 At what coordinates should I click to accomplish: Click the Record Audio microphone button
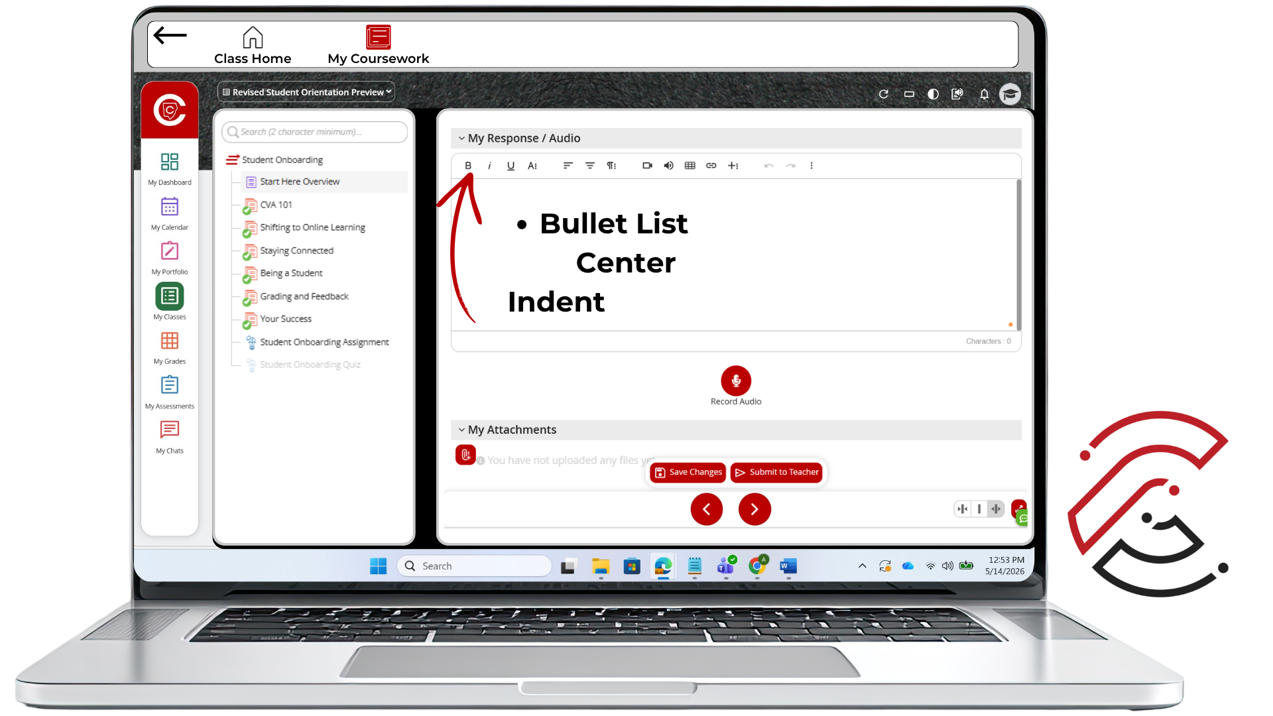[x=736, y=381]
